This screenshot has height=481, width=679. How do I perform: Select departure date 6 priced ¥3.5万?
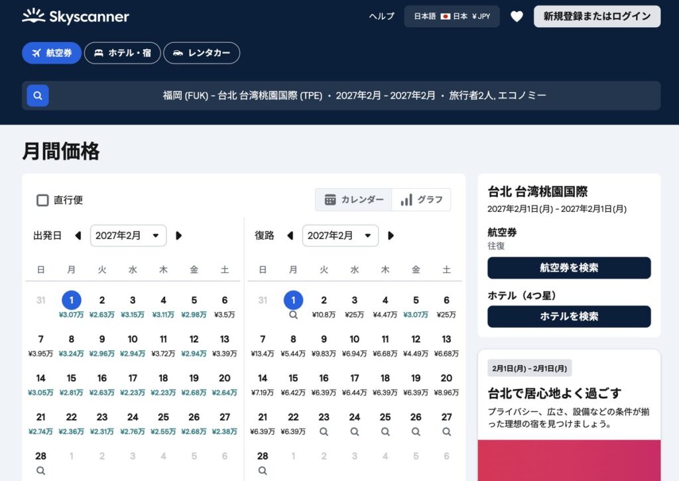[224, 305]
